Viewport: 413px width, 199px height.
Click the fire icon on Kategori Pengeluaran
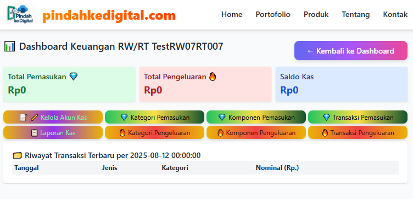122,133
